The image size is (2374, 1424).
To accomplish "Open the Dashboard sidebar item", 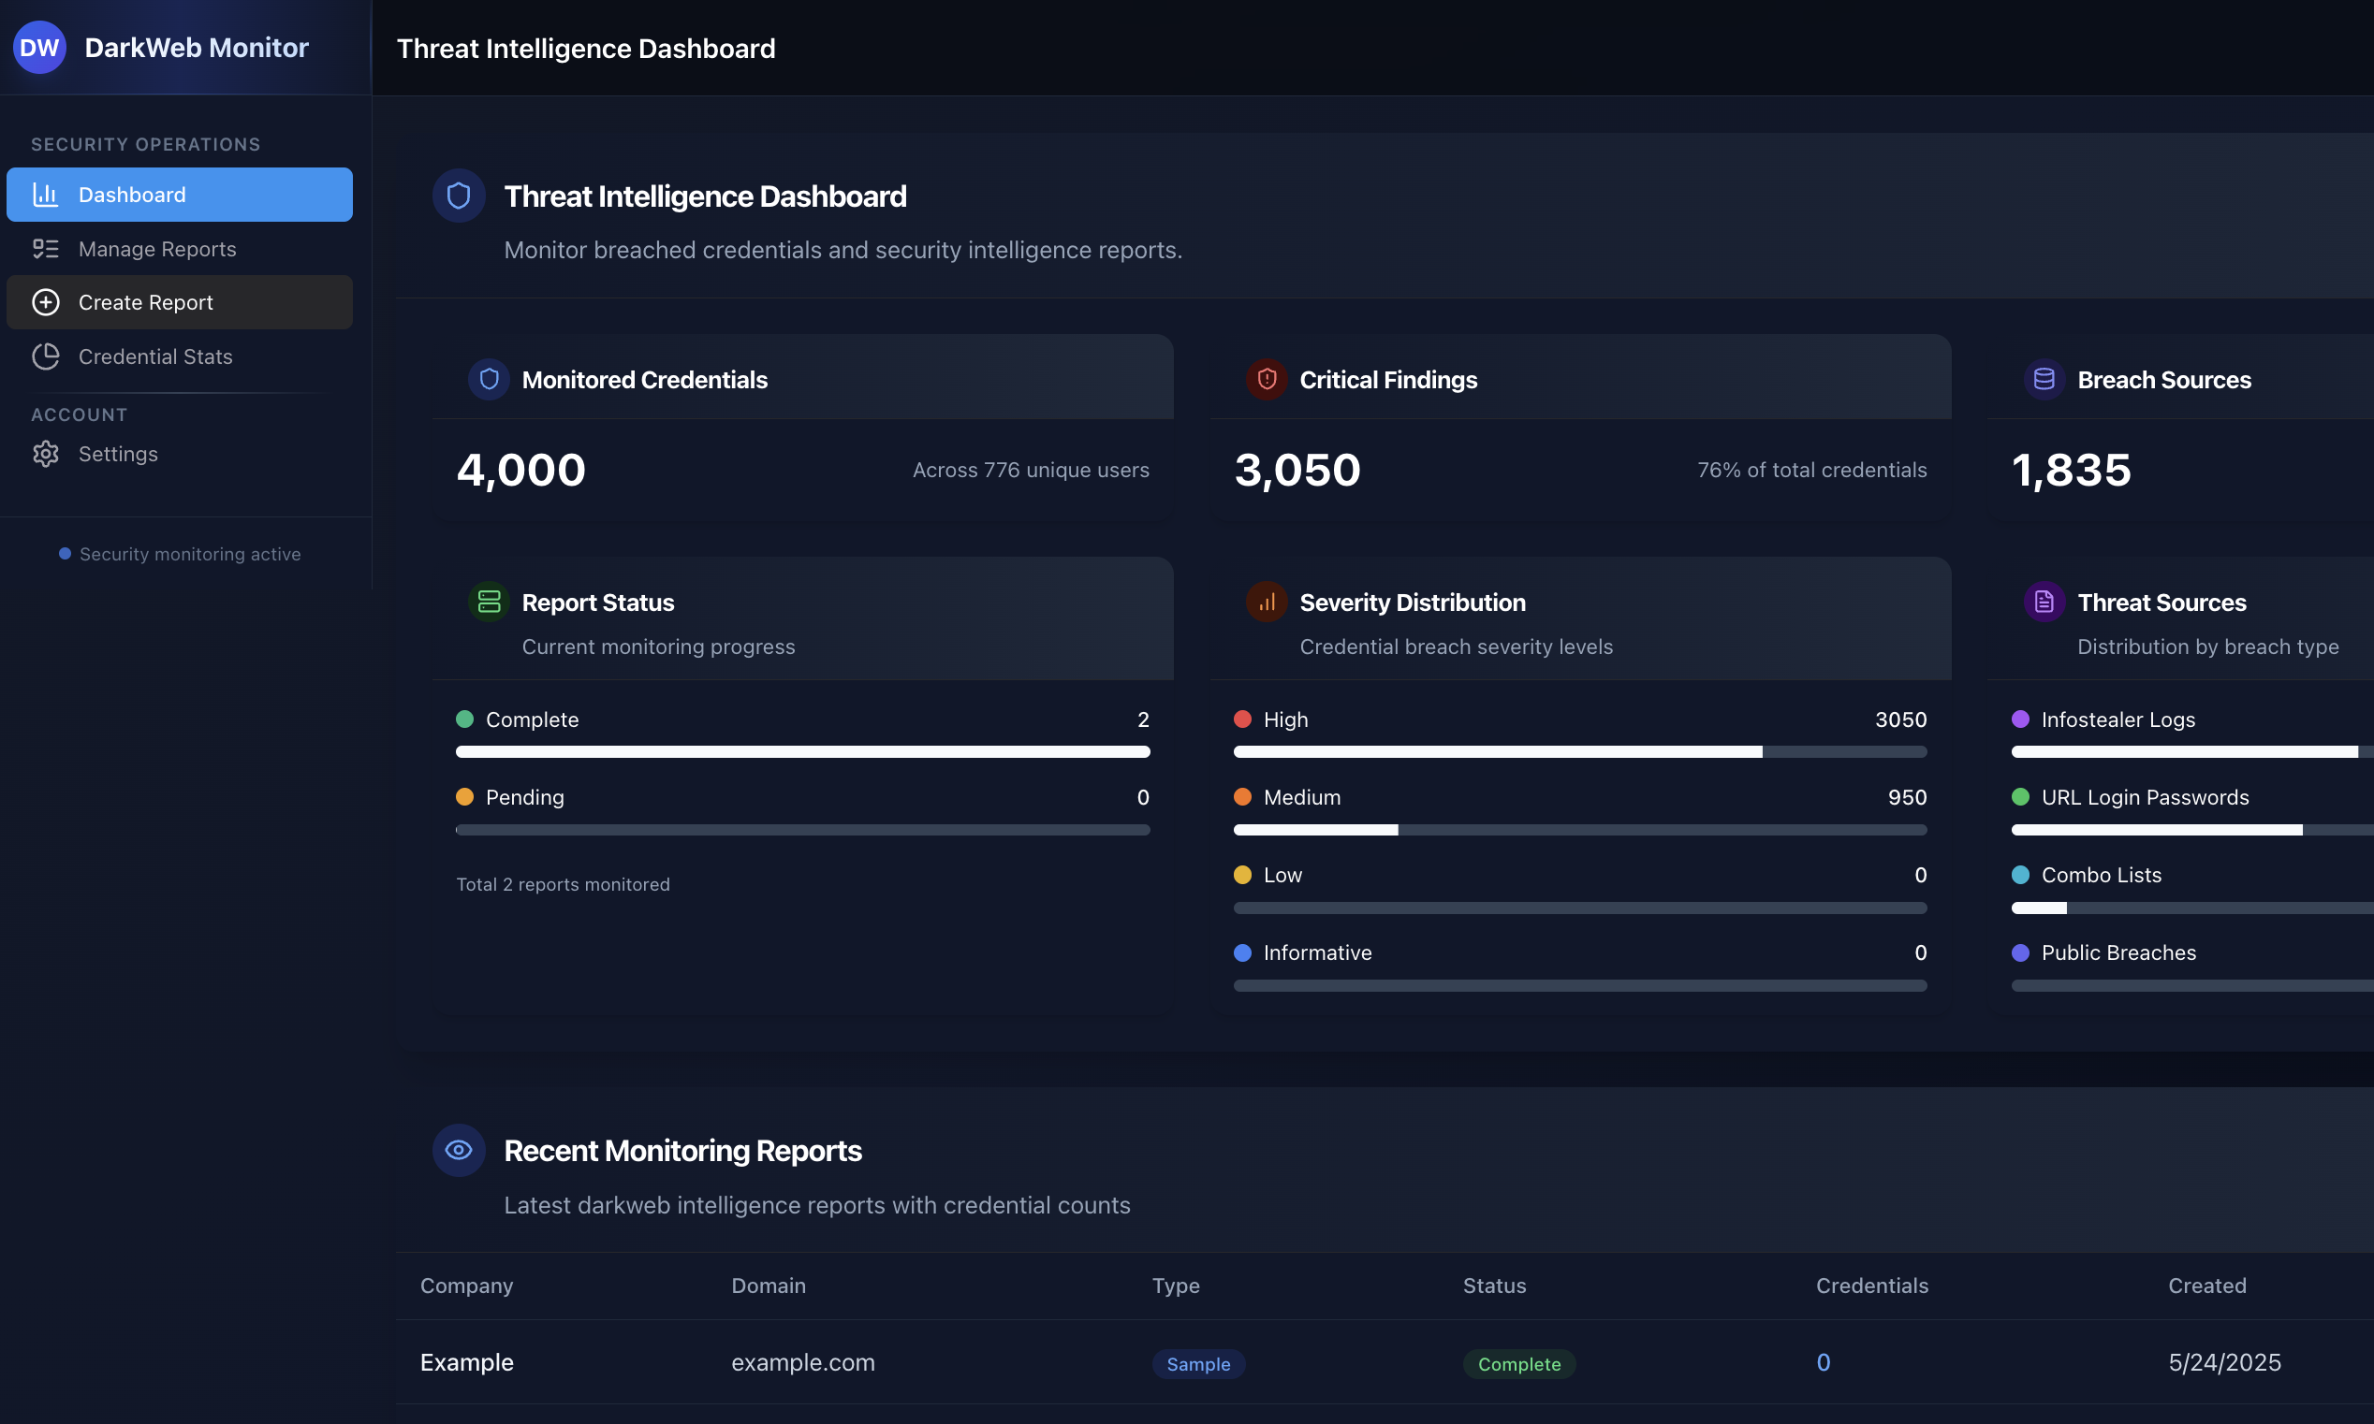I will (180, 195).
